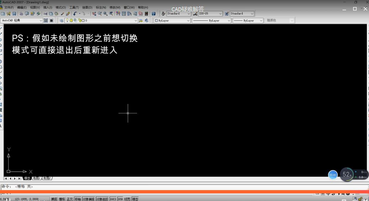The image size is (369, 201).
Task: Click the 模型 status bar button
Action: (135, 199)
